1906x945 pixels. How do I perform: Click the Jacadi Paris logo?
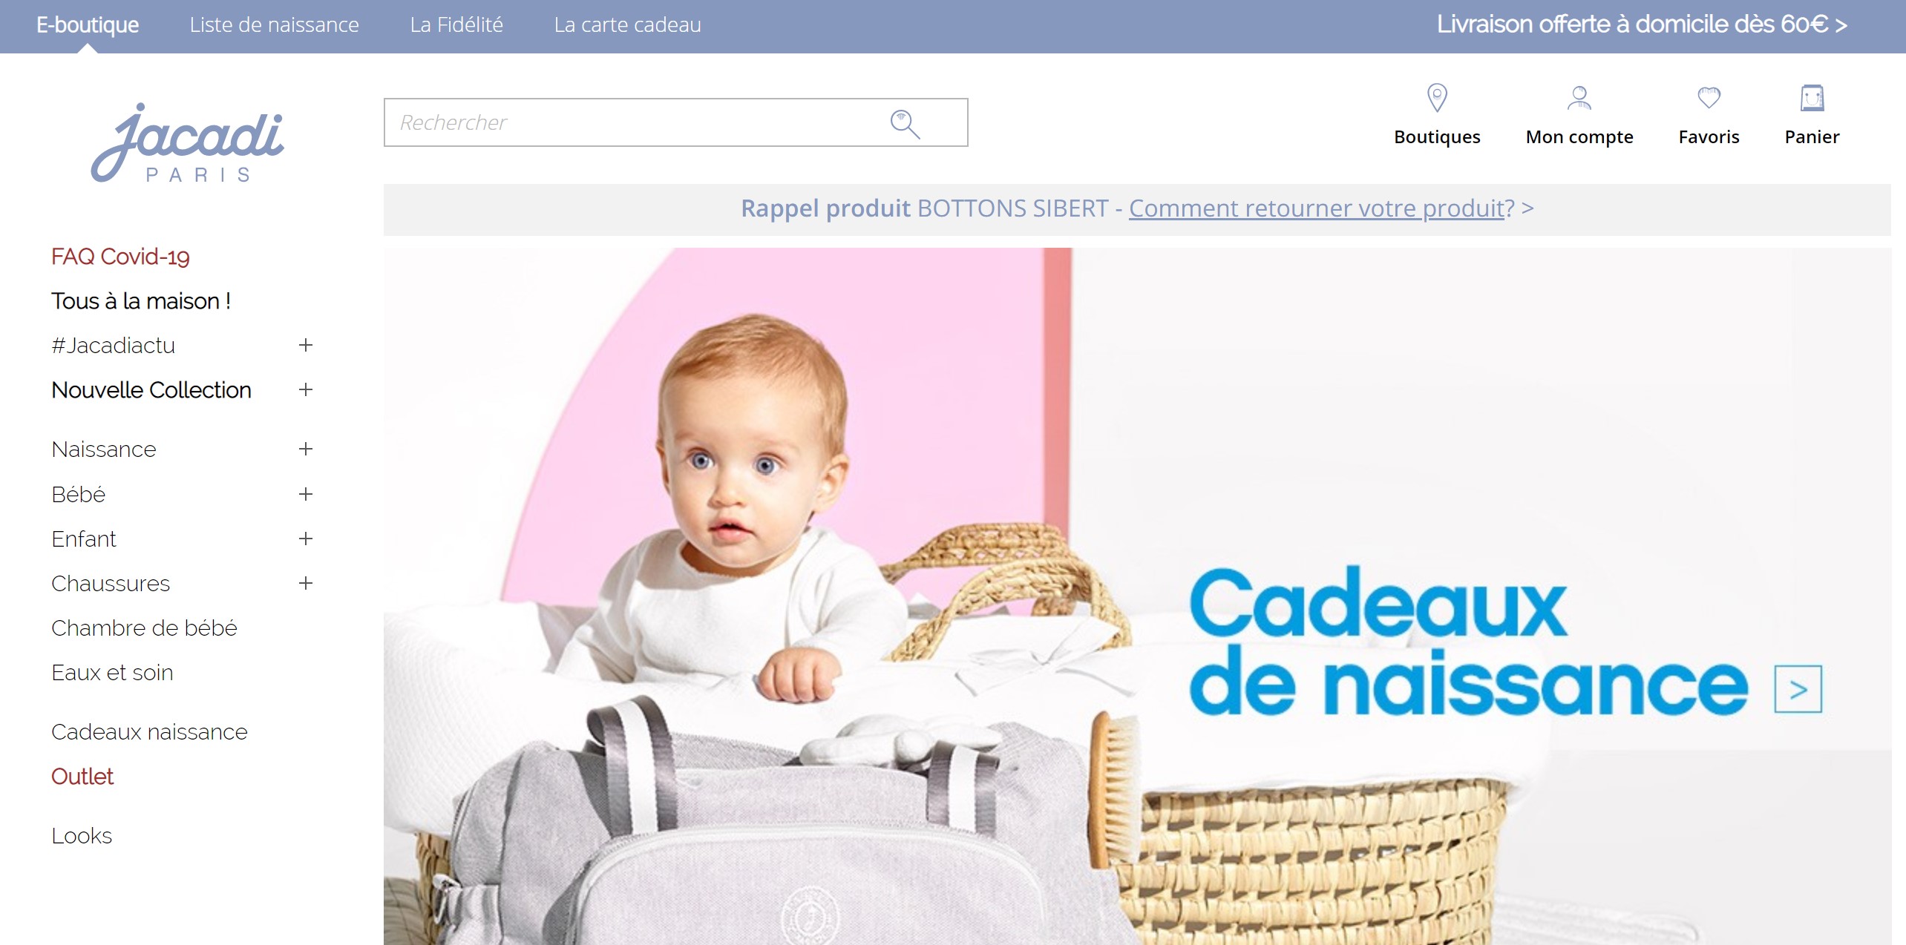pos(187,142)
